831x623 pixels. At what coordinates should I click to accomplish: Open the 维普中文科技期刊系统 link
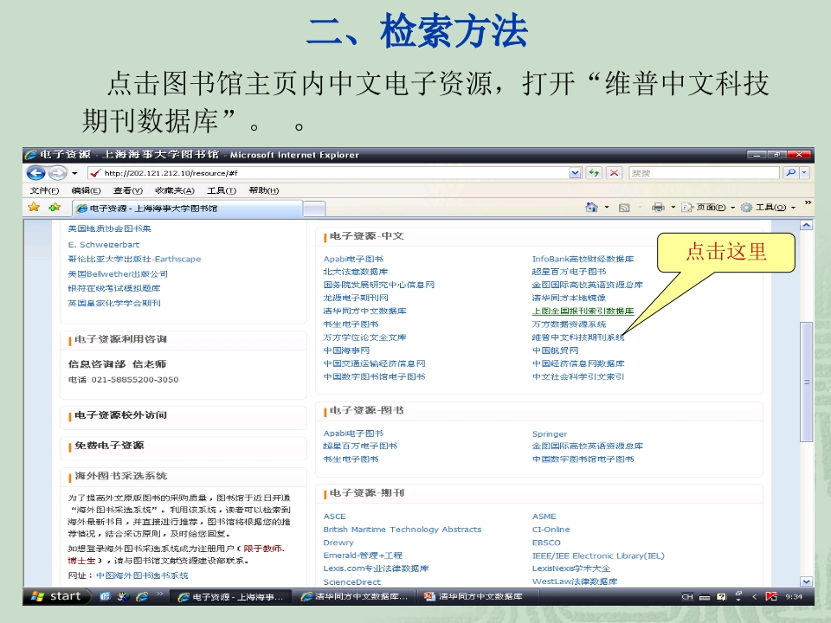click(x=577, y=337)
